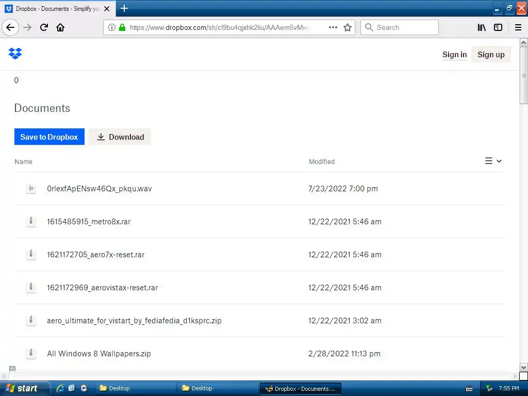Viewport: 528px width, 396px height.
Task: Switch to second Desktop taskbar window
Action: 218,388
